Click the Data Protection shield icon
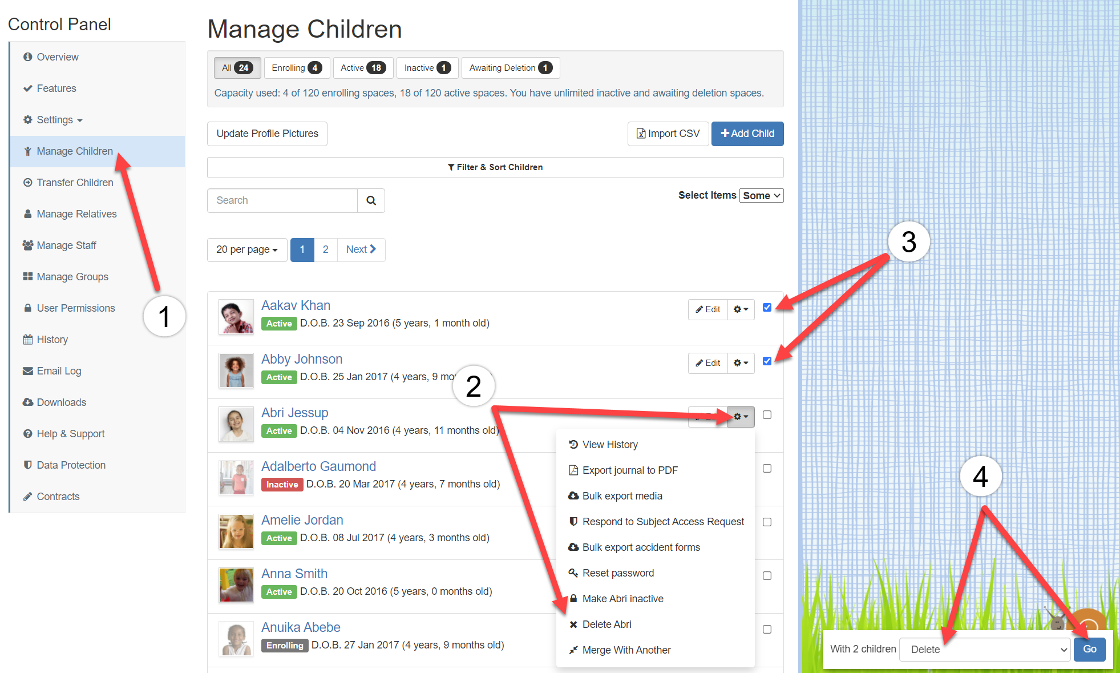This screenshot has height=673, width=1120. pyautogui.click(x=27, y=465)
